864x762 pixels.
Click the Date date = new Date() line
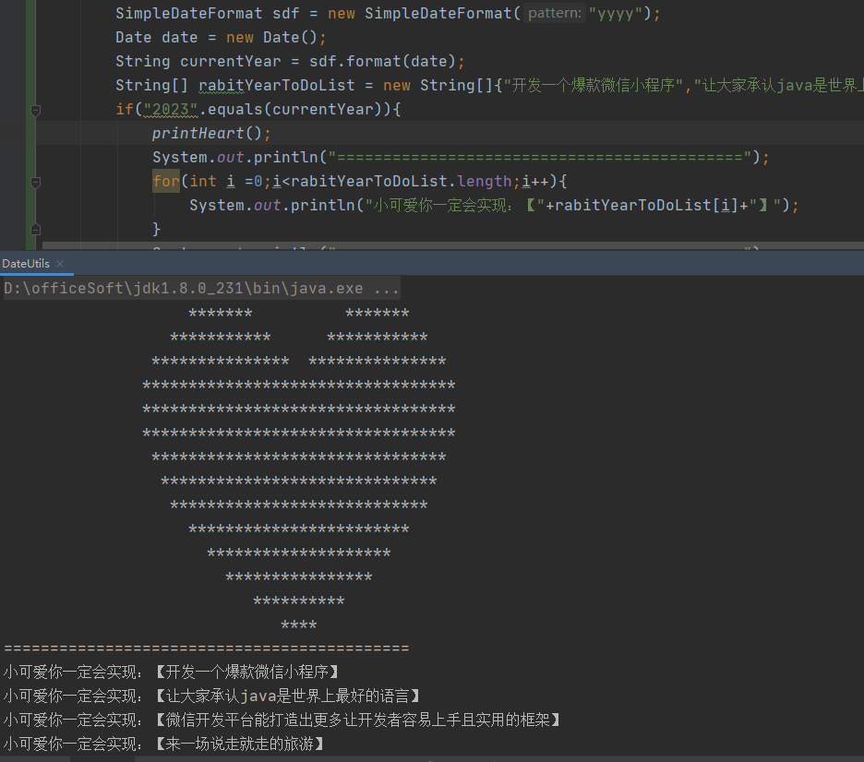221,38
